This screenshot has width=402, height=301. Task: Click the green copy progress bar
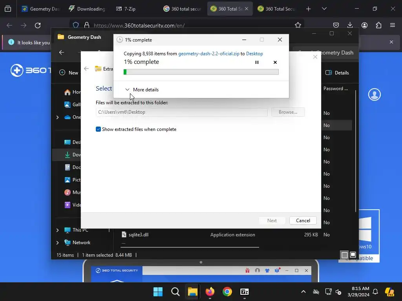pos(201,72)
